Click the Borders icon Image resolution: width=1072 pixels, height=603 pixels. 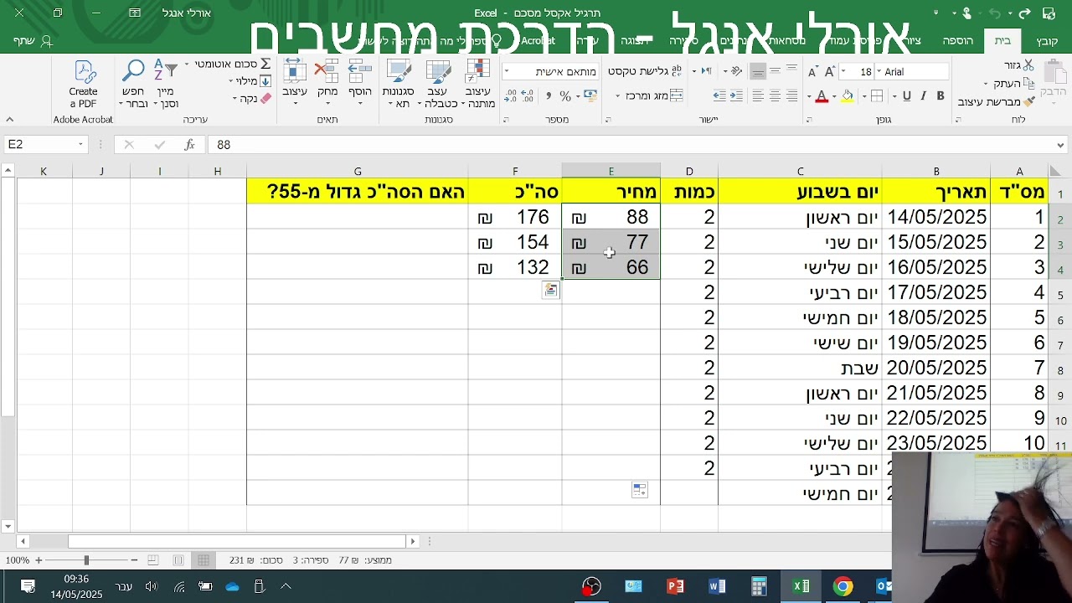pos(877,96)
